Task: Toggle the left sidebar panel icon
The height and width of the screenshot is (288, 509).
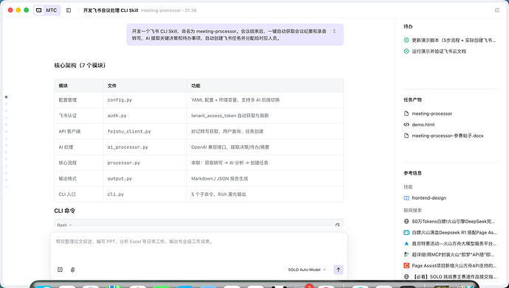Action: [x=69, y=10]
